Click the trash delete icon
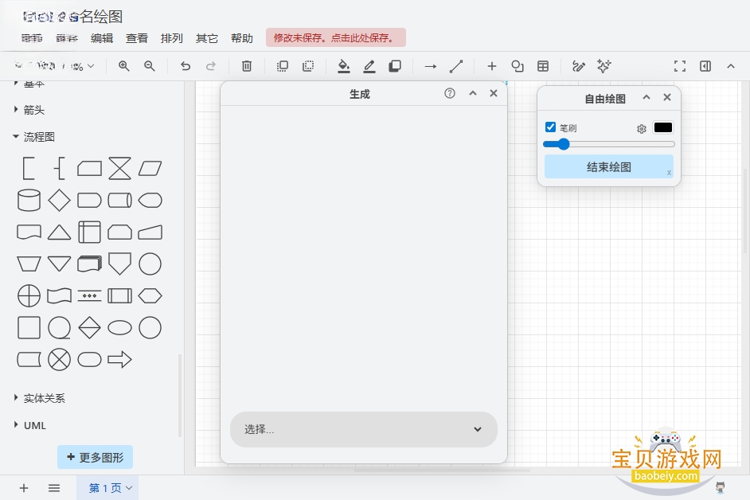The image size is (750, 500). coord(247,66)
